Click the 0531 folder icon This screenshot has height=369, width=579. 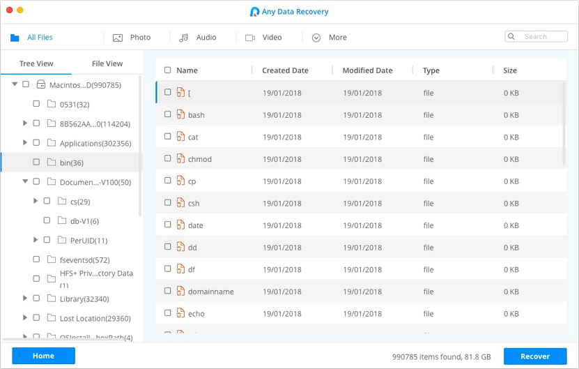coord(52,103)
